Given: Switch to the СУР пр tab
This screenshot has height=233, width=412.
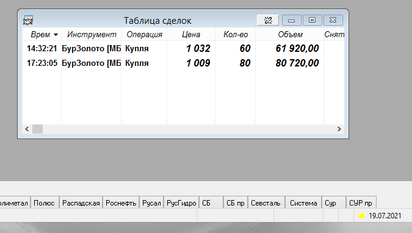Looking at the screenshot, I should pos(361,203).
